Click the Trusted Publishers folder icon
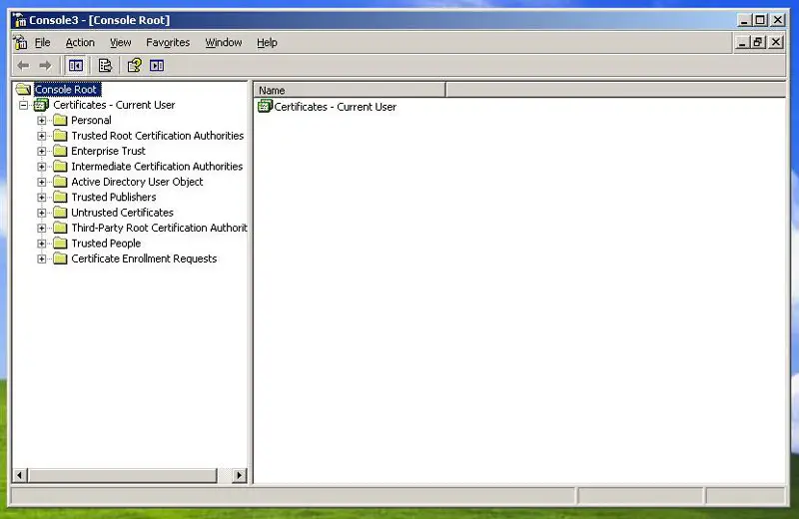Screen dimensions: 799x519 (61, 197)
